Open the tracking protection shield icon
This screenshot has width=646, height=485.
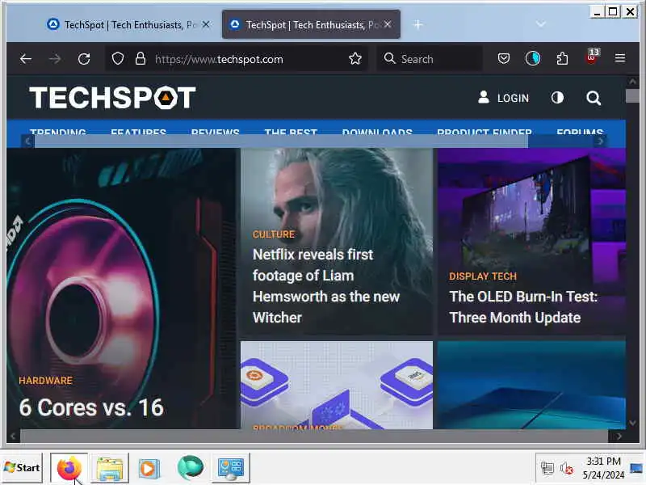pos(118,58)
